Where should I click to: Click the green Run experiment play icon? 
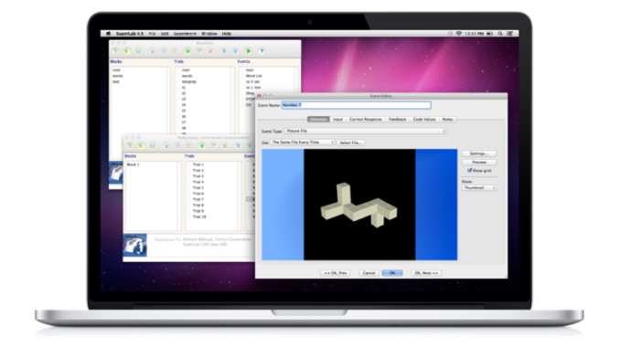(249, 51)
